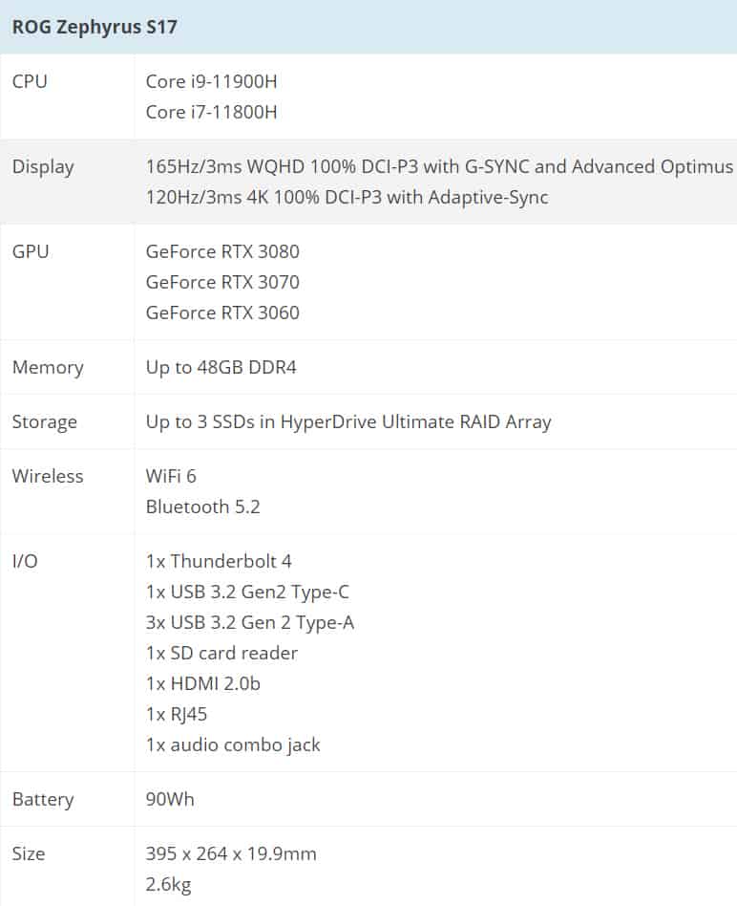The image size is (737, 906).
Task: Click the 1x RJ45 line
Action: click(x=176, y=715)
